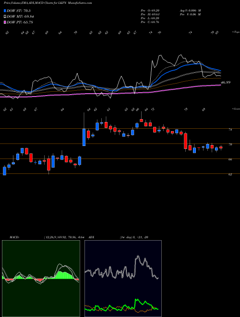
Task: Click the '<Lows' label at right edge
Action: 236,109
